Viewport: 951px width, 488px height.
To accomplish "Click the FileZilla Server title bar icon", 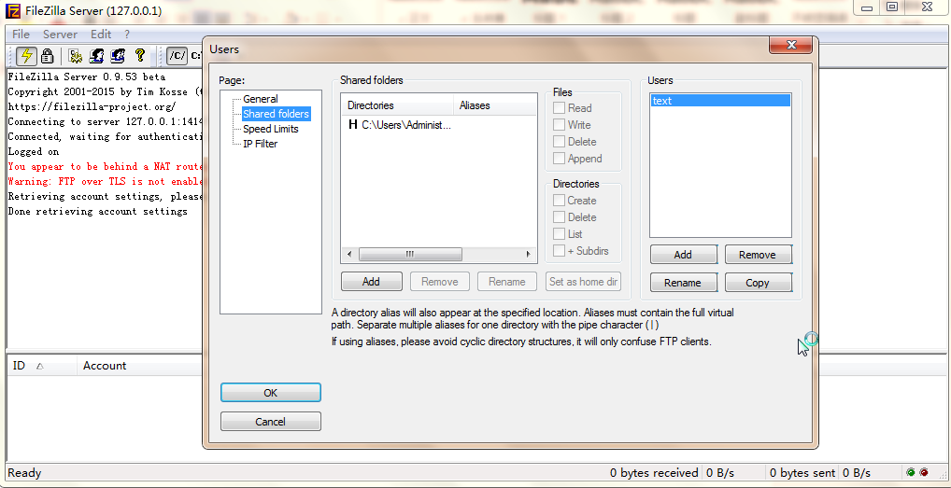I will 12,10.
